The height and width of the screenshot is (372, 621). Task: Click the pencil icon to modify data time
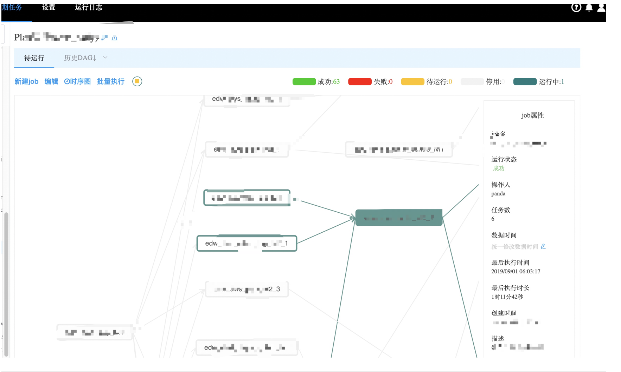[x=543, y=247]
